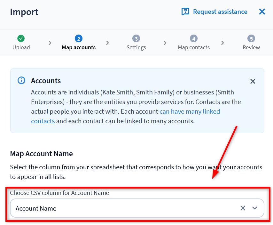Screen dimensions: 273x225
Task: Click the green checkmark above Upload
Action: pyautogui.click(x=21, y=38)
